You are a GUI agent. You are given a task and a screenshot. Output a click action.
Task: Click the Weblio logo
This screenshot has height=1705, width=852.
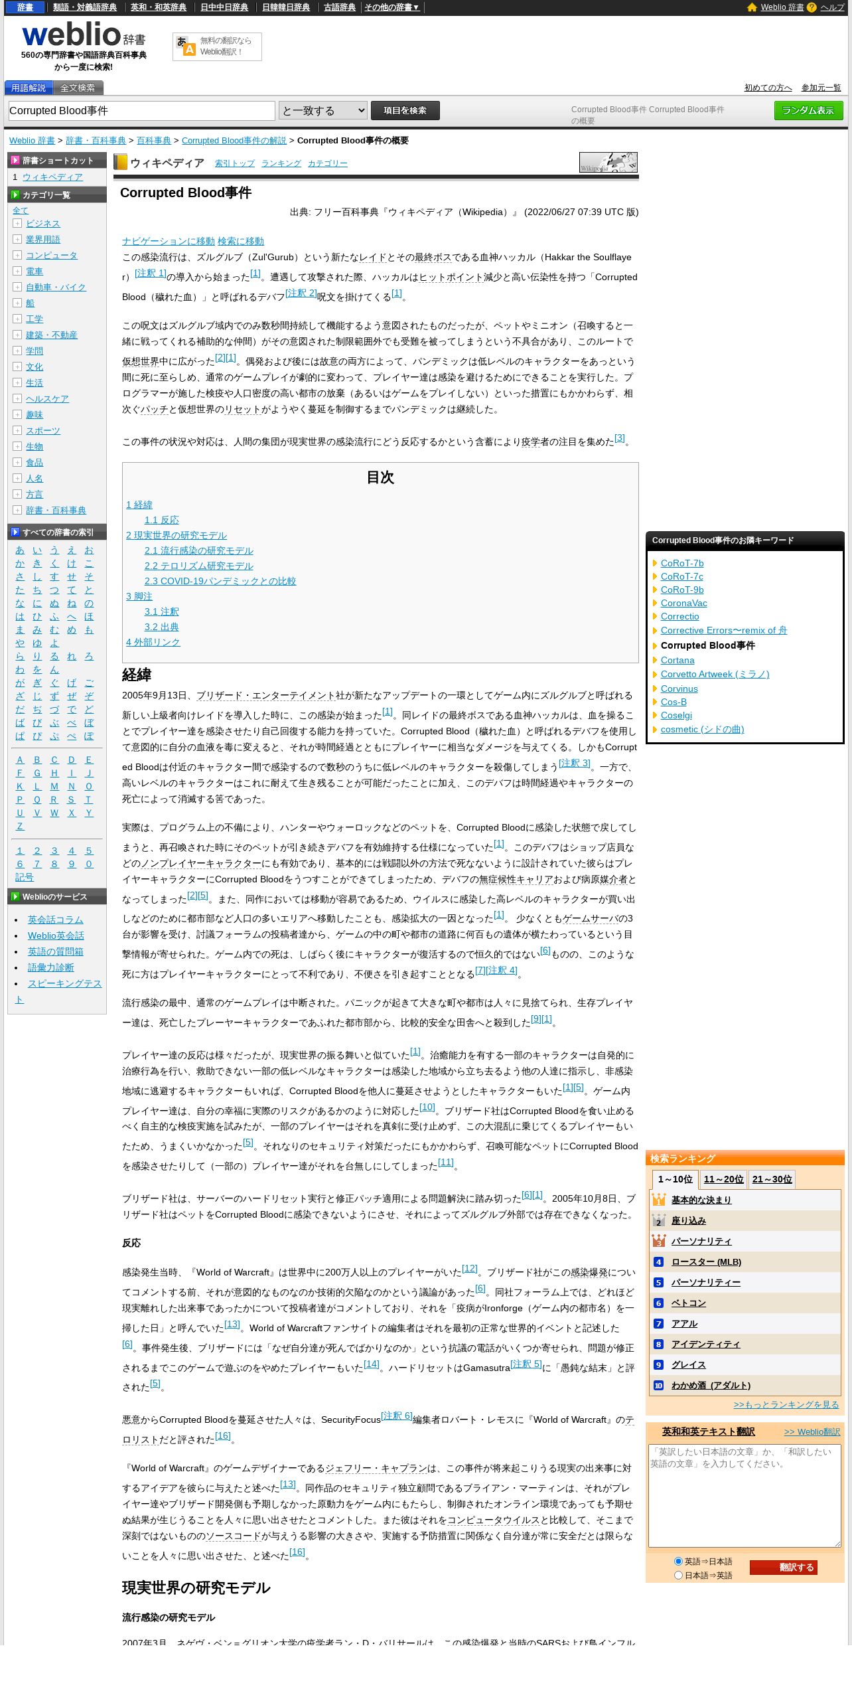84,35
